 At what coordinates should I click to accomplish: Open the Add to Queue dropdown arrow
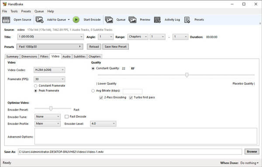(69, 20)
